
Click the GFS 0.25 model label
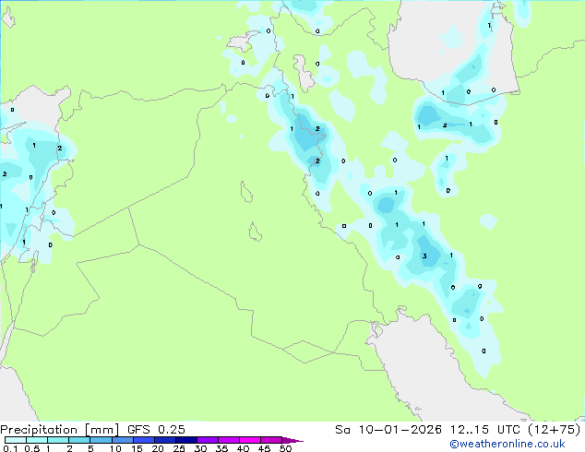(156, 430)
